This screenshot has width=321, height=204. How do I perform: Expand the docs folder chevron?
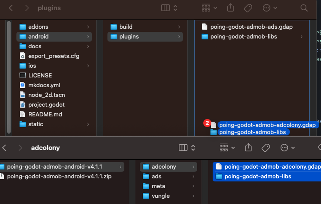(88, 46)
